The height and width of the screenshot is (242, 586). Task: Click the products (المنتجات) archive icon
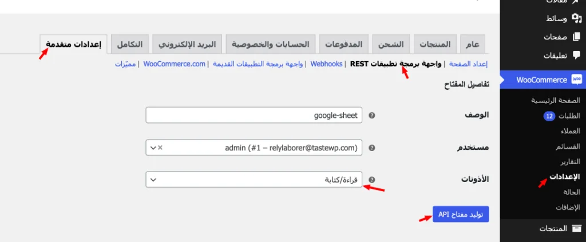click(x=576, y=228)
